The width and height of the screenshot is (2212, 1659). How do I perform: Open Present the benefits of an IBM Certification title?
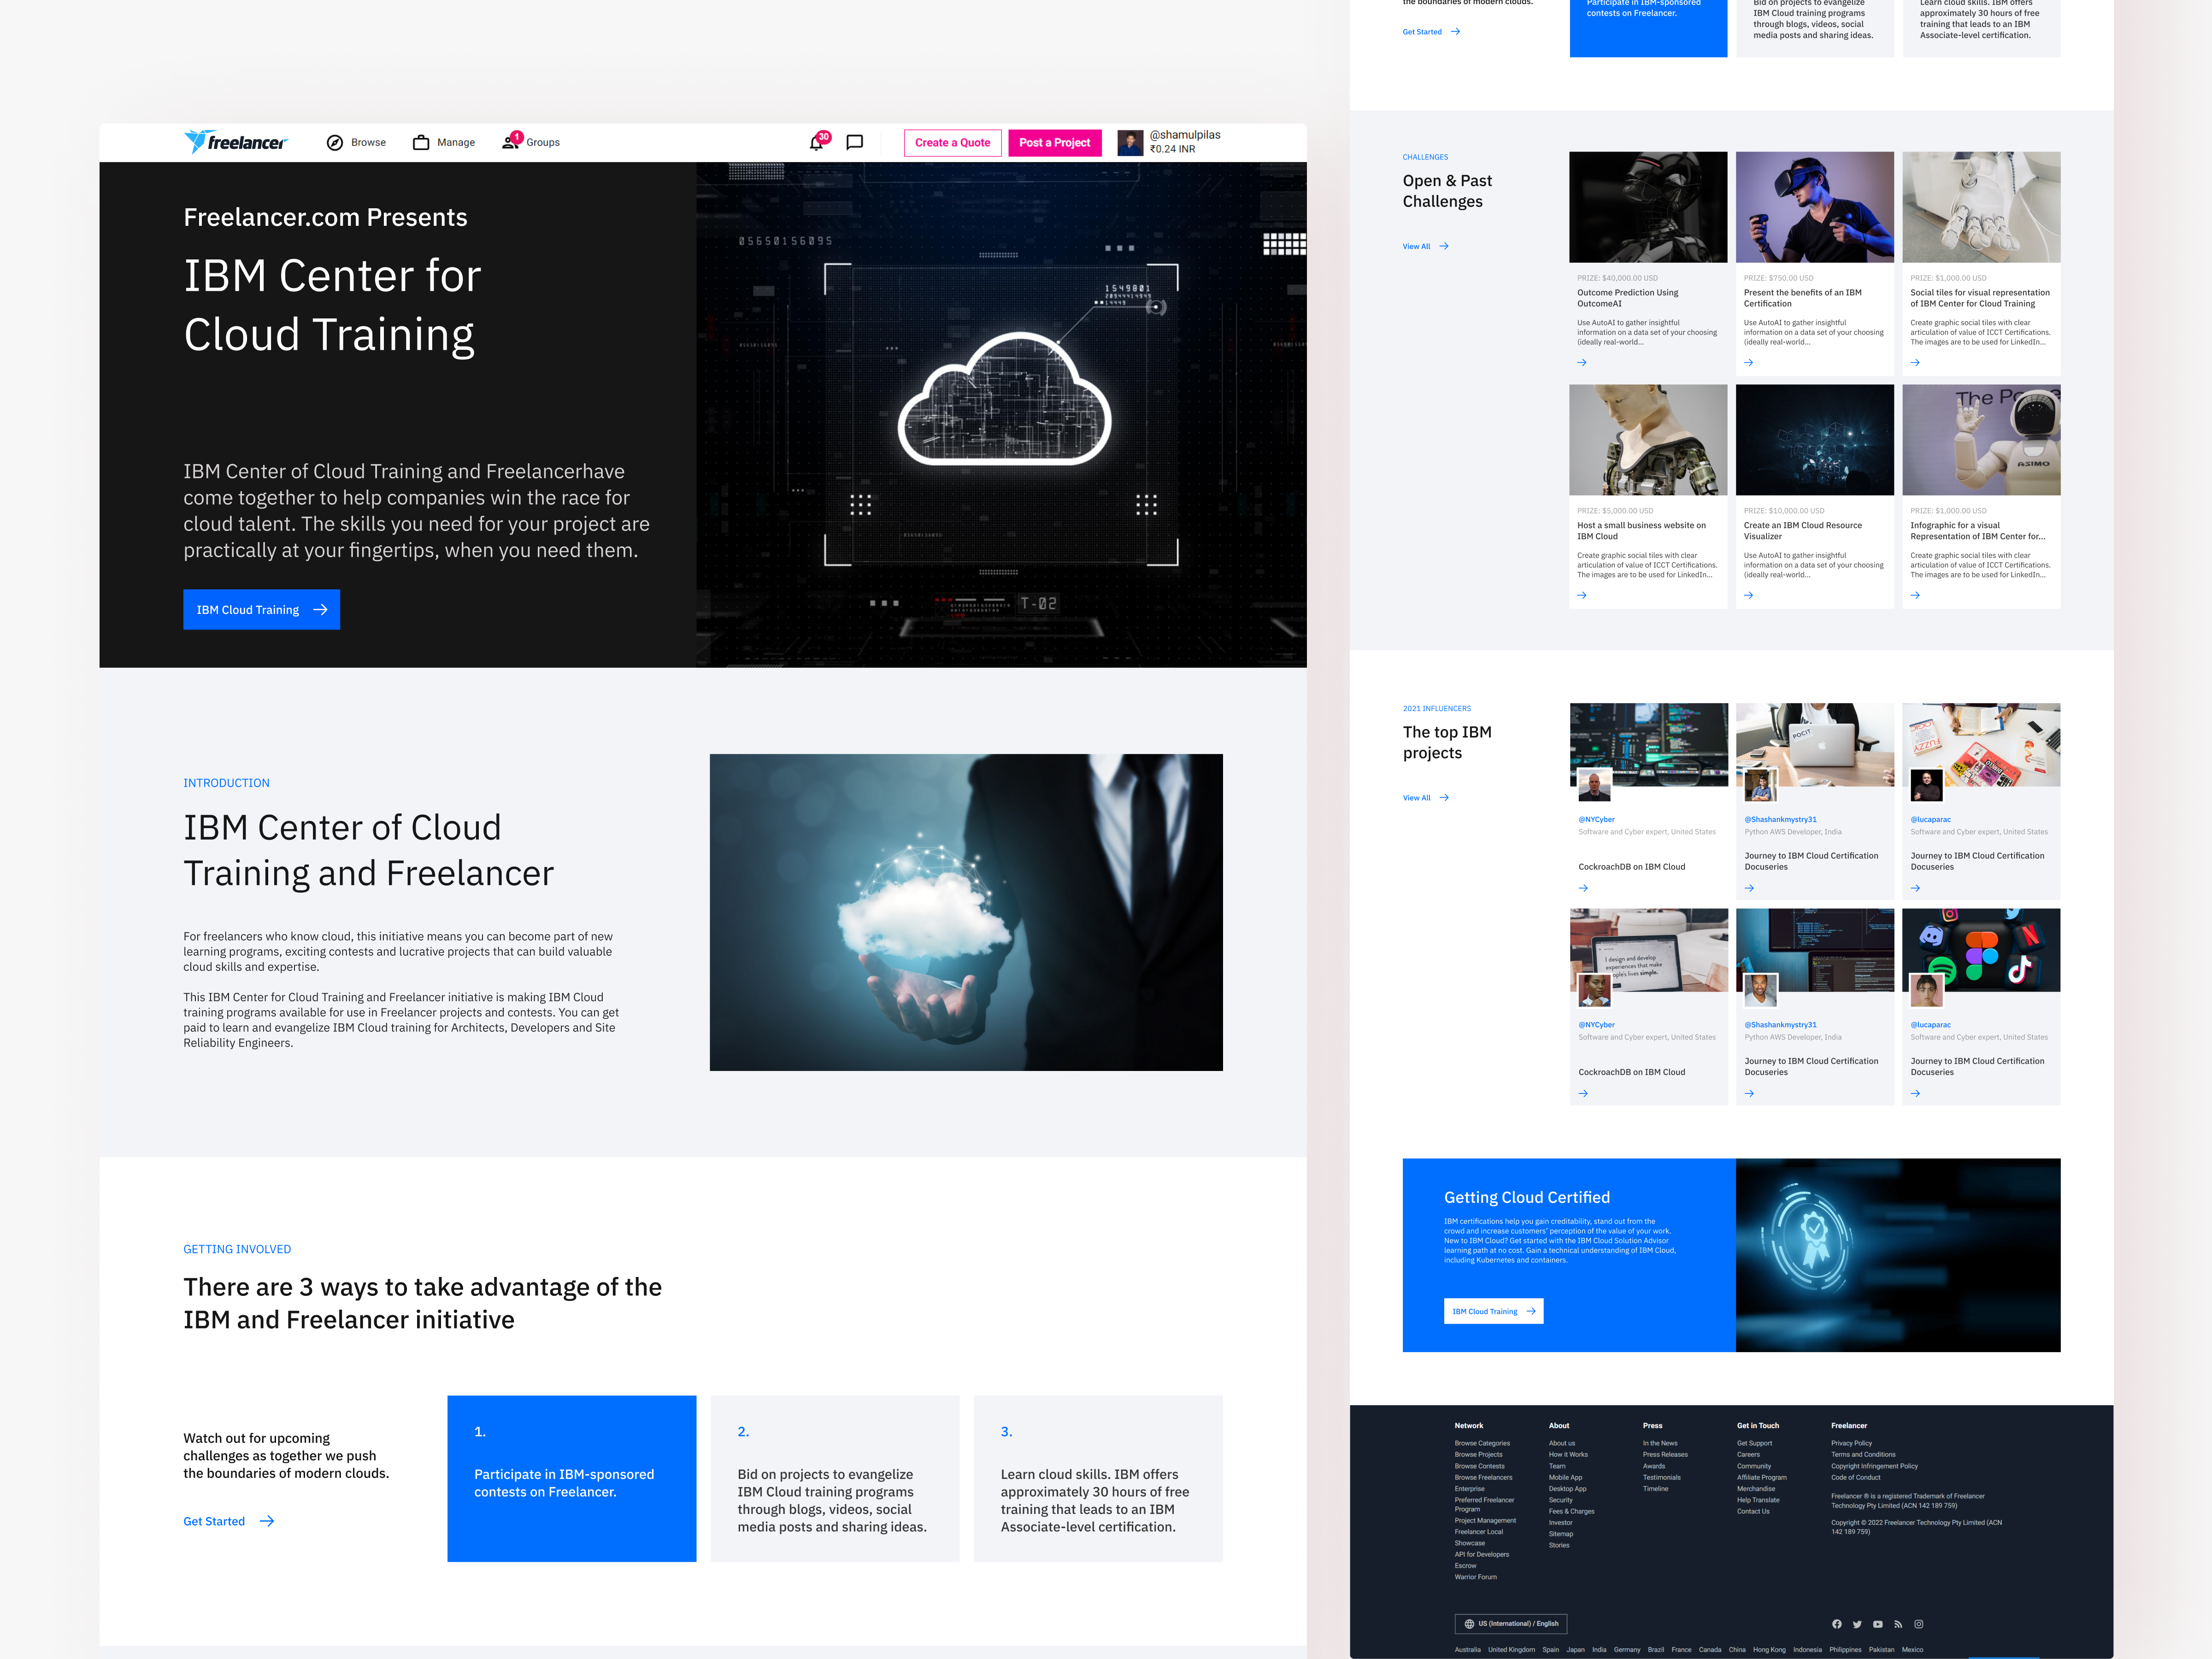1803,298
